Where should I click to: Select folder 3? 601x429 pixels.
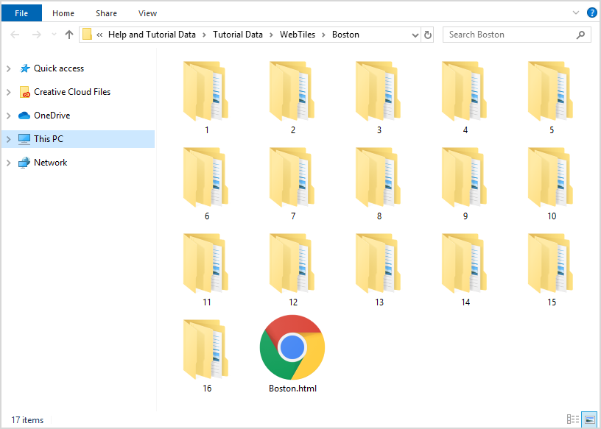point(379,91)
